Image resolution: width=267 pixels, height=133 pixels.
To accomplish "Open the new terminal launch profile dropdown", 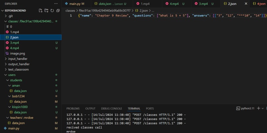I will (x=262, y=108).
